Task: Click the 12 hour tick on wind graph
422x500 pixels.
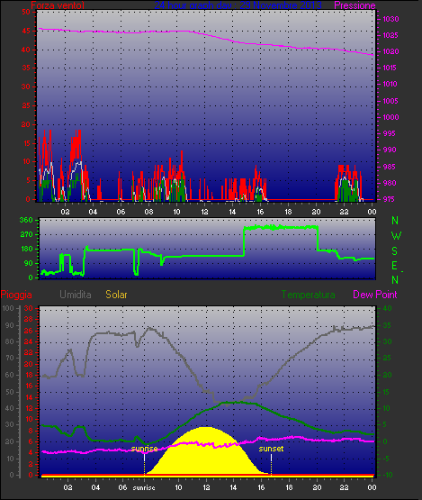Action: [204, 212]
